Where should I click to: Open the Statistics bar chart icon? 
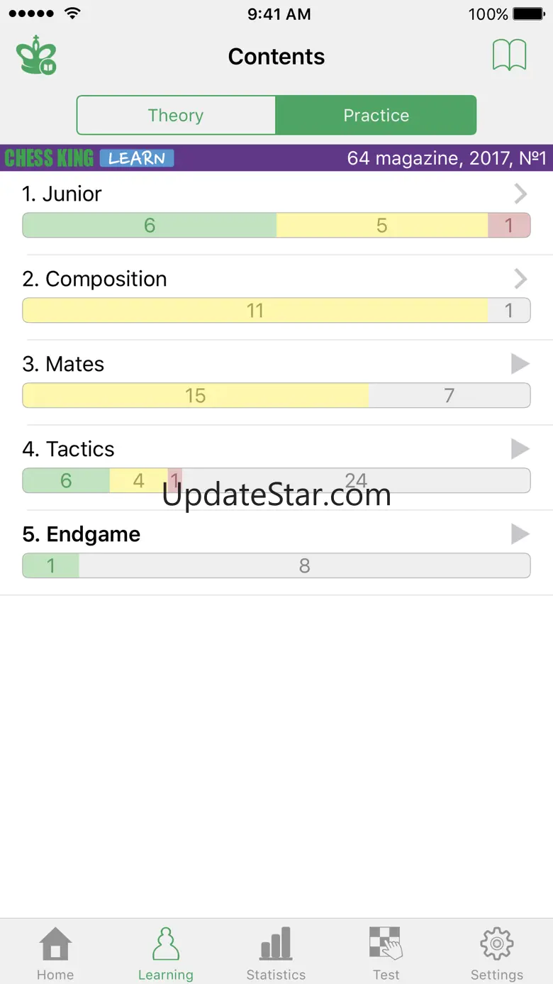(x=276, y=944)
